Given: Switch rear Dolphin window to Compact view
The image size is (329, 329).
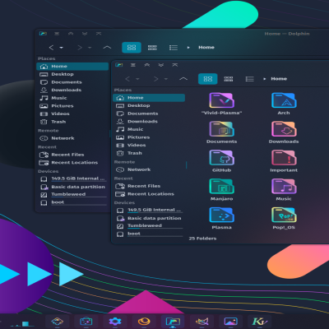Looking at the screenshot, I should [152, 48].
